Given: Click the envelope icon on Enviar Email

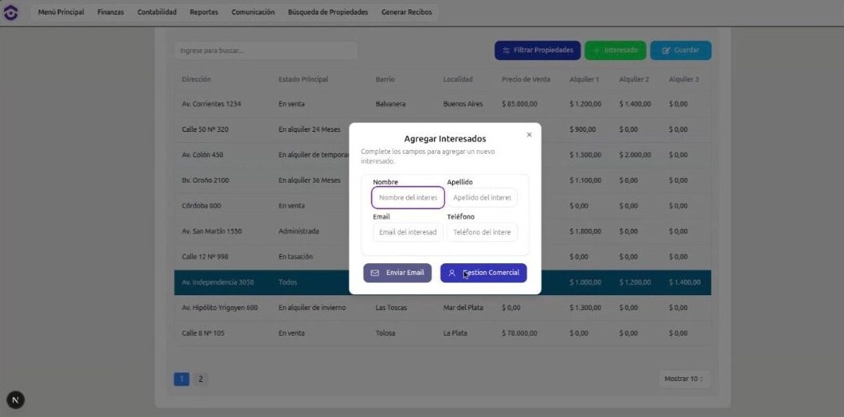Looking at the screenshot, I should point(375,273).
